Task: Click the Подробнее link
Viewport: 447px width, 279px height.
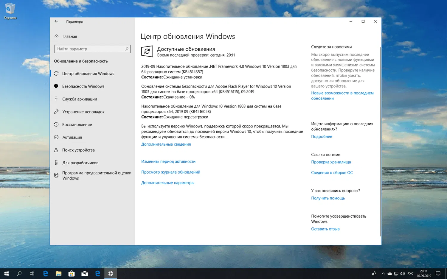Action: pyautogui.click(x=322, y=136)
